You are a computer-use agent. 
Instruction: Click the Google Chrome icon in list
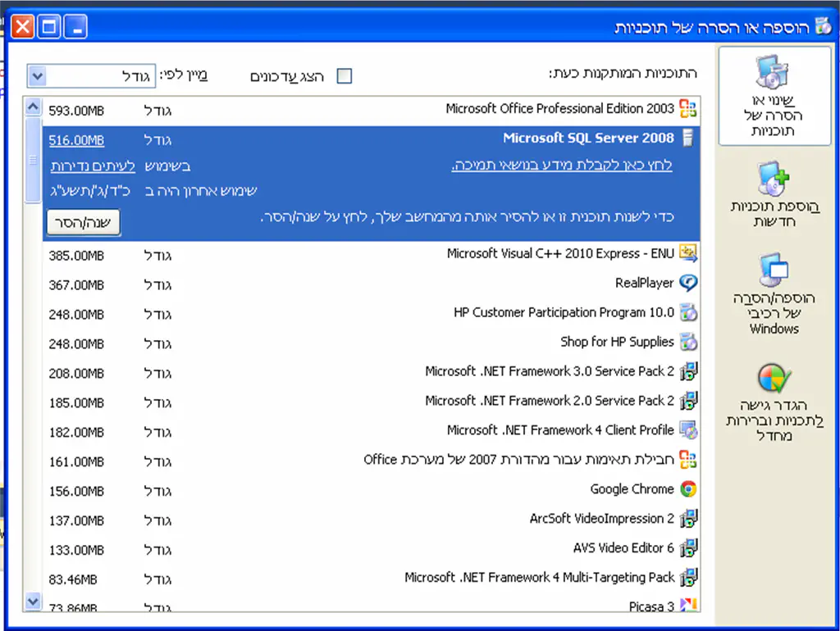pos(688,489)
